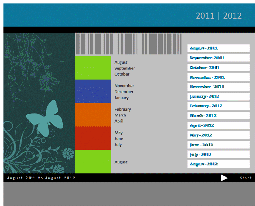Click the orange color block

coord(93,115)
